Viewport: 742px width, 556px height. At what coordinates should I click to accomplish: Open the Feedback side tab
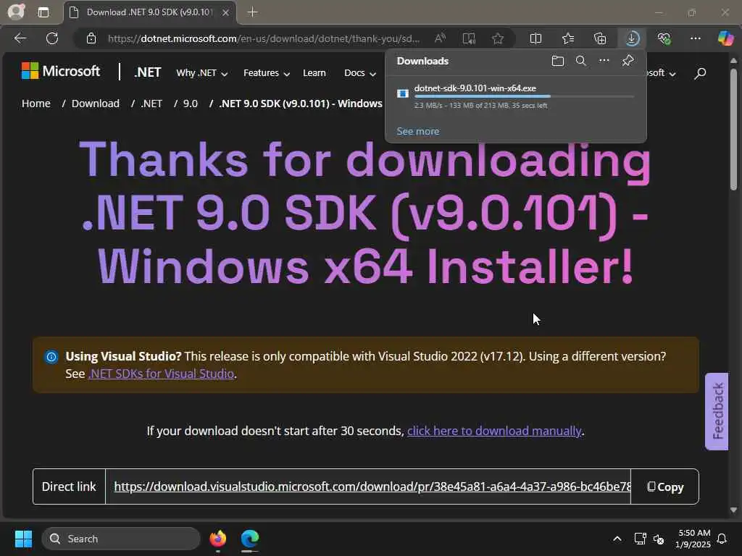tap(717, 411)
